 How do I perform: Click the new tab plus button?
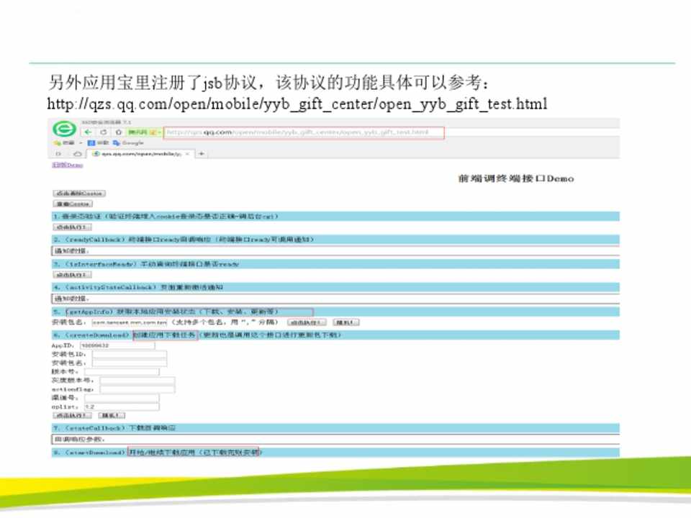click(x=202, y=153)
